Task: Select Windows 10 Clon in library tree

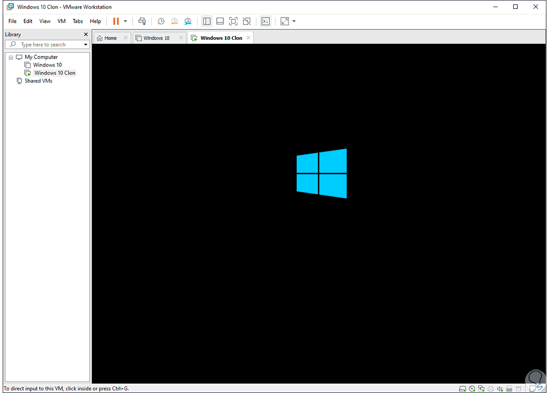Action: 55,73
